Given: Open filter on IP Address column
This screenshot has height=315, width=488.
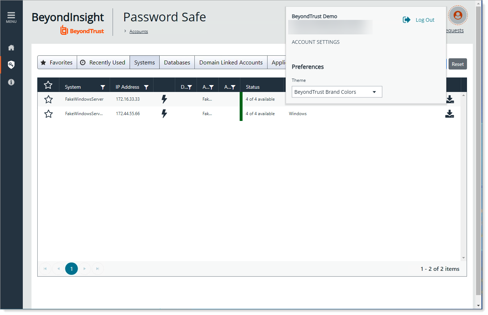Looking at the screenshot, I should pyautogui.click(x=146, y=87).
